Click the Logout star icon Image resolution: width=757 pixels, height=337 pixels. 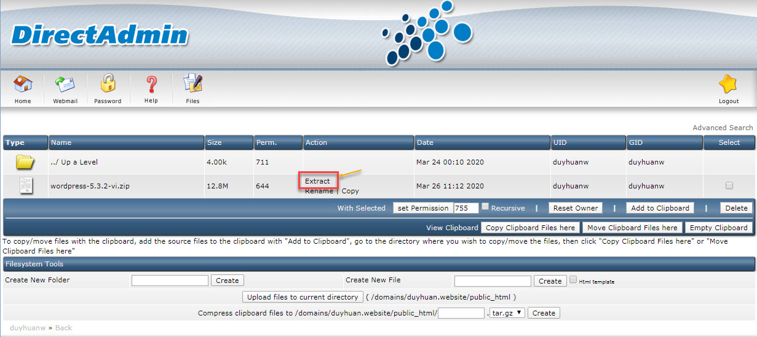click(728, 85)
